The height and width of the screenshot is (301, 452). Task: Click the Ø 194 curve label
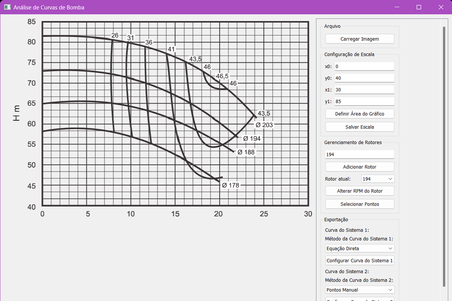point(252,138)
